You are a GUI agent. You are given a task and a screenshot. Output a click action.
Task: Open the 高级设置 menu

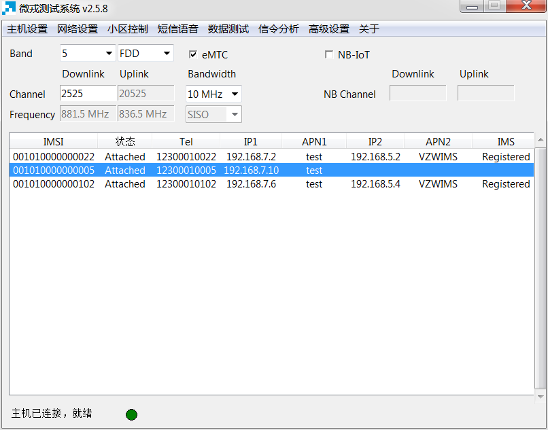329,29
